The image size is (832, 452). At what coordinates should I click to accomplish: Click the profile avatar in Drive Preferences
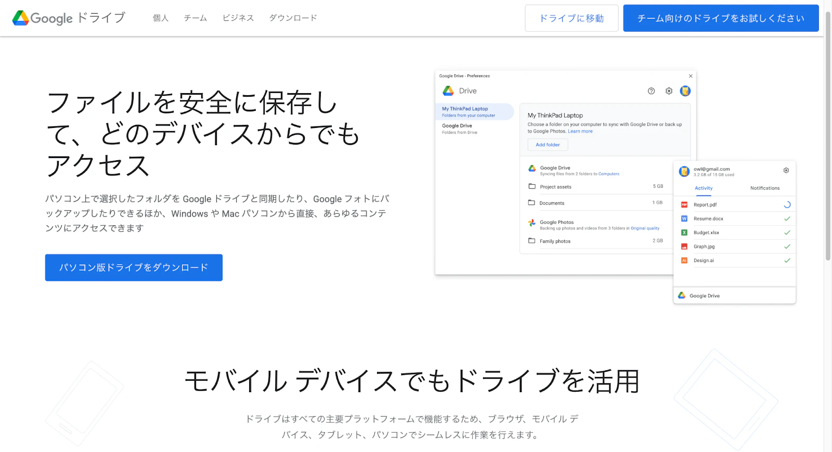(x=685, y=91)
